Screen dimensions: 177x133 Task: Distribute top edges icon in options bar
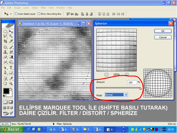pyautogui.click(x=99, y=14)
